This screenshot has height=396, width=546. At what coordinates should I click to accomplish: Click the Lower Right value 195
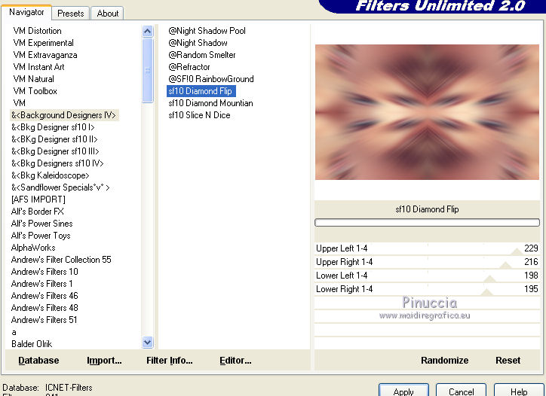[x=531, y=289]
